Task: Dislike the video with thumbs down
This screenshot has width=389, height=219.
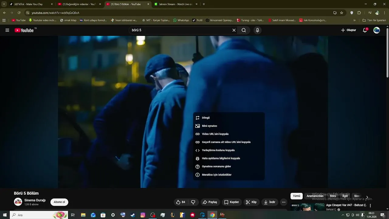Action: tap(193, 202)
